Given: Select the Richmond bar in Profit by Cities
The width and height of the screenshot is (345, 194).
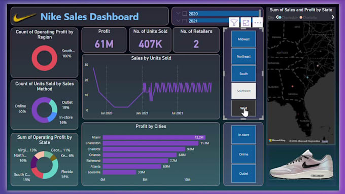Looking at the screenshot, I should pyautogui.click(x=135, y=161).
